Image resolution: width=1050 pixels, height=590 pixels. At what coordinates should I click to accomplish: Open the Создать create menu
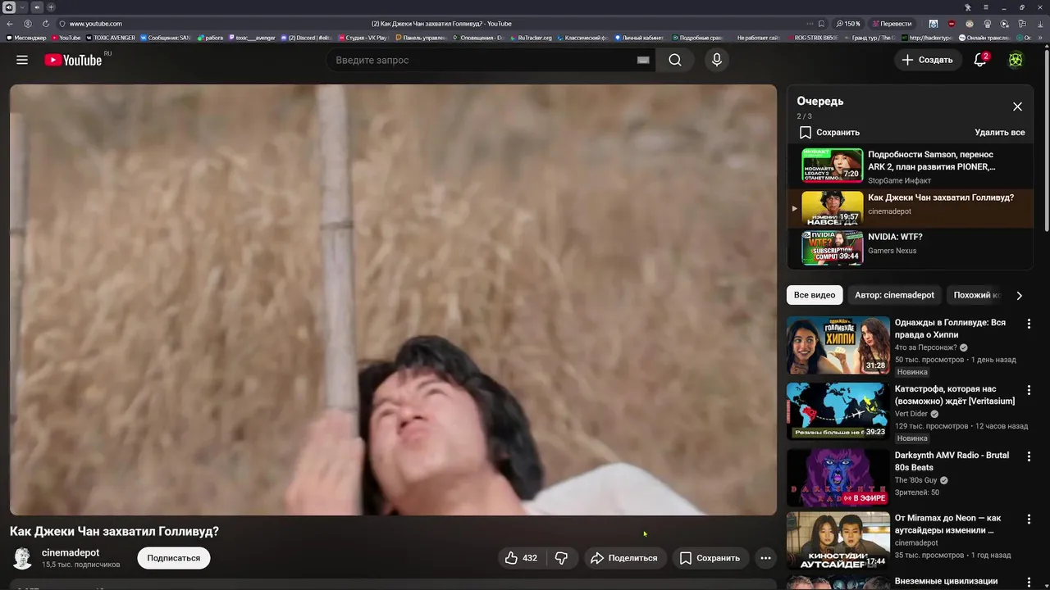coord(927,60)
